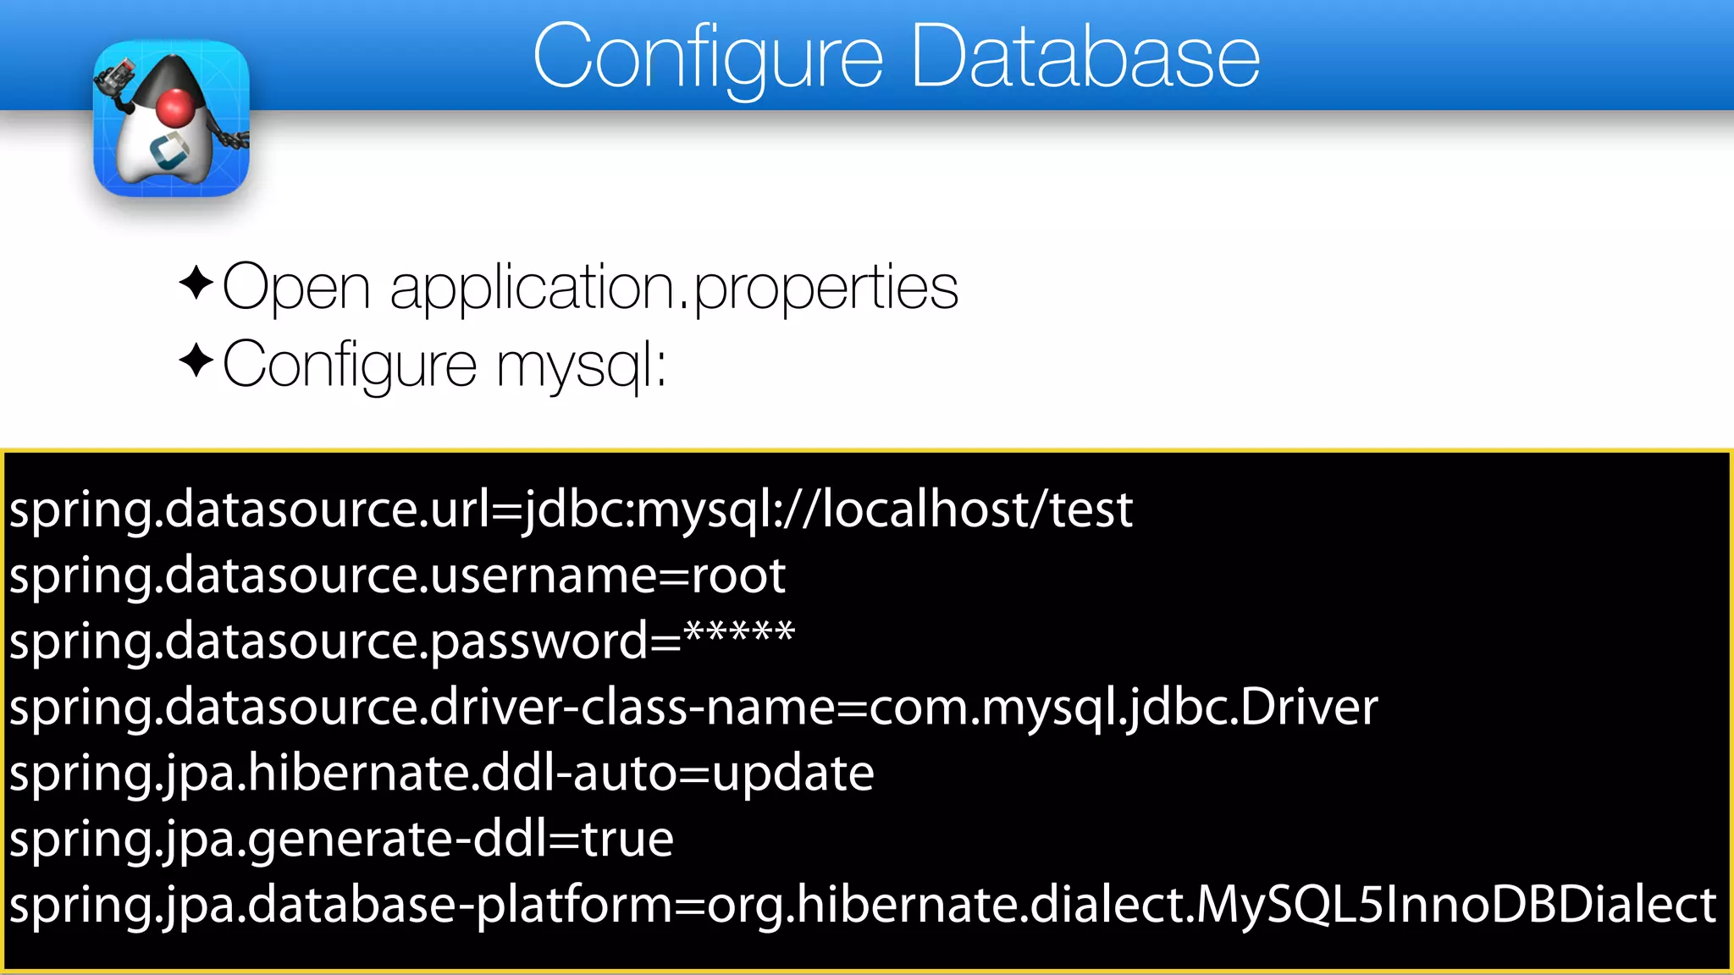The height and width of the screenshot is (975, 1734).
Task: Click com.mysql.jdbc.Driver class name text
Action: [x=1124, y=708]
